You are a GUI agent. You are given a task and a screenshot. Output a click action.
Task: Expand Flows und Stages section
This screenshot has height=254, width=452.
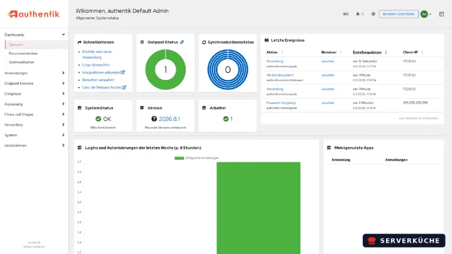[34, 114]
